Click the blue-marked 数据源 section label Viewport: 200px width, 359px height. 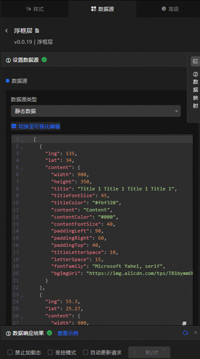(19, 81)
